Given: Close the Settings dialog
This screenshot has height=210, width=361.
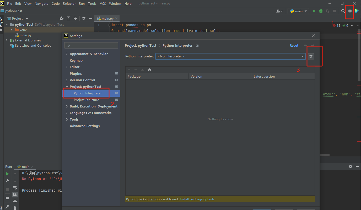Looking at the screenshot, I should [313, 36].
